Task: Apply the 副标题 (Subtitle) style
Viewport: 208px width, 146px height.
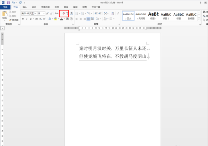Action: point(191,16)
